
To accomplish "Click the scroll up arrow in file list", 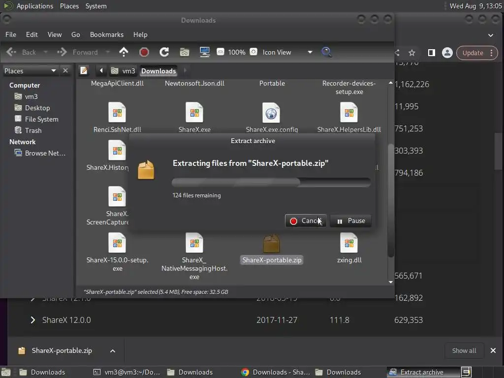I will pos(391,83).
